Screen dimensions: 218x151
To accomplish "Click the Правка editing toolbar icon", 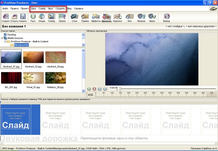I will click(x=85, y=18).
